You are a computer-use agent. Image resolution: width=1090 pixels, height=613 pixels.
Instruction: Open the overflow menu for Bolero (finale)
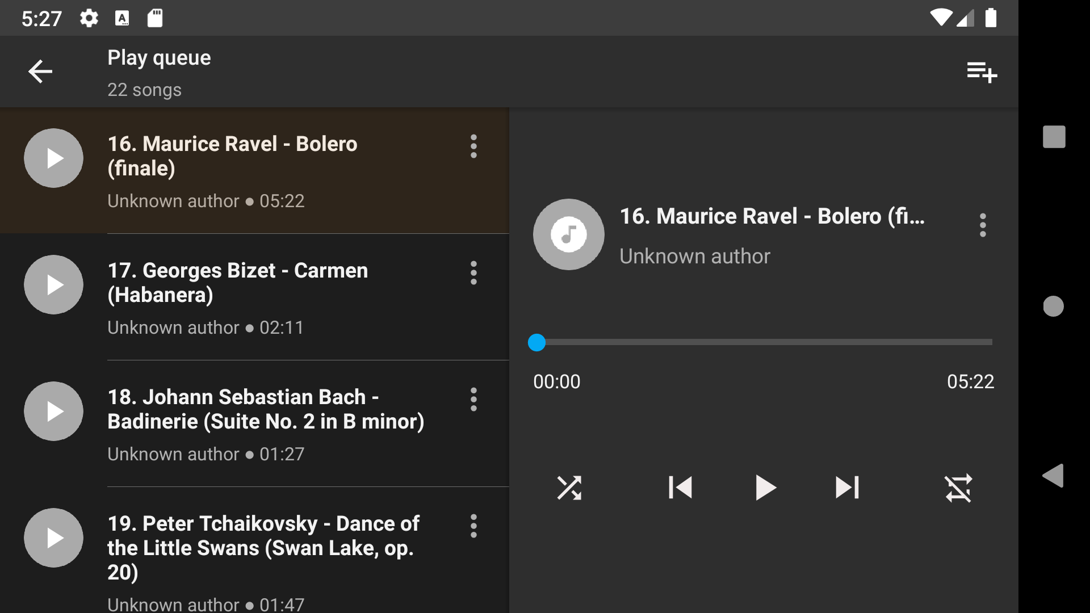click(473, 146)
